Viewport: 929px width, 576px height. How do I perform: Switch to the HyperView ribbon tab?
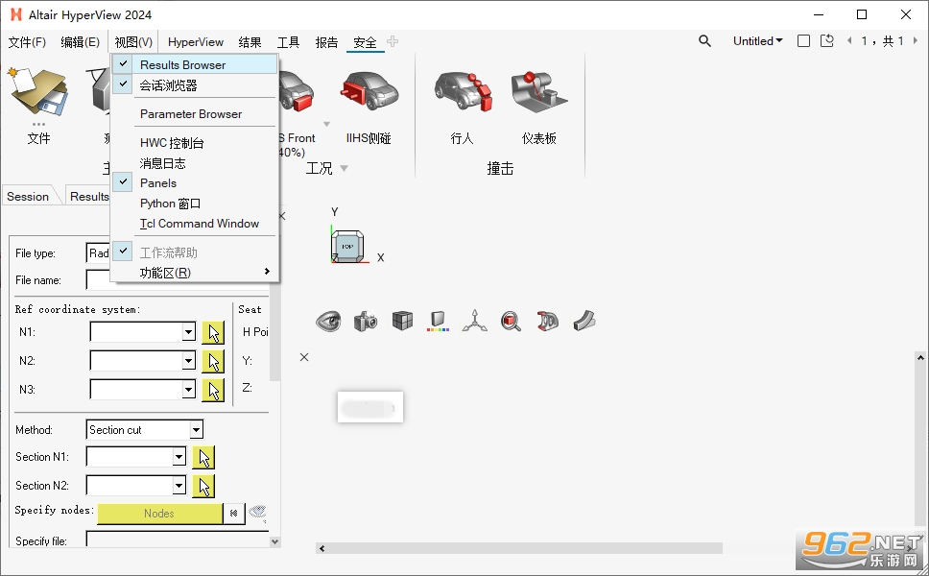coord(196,42)
